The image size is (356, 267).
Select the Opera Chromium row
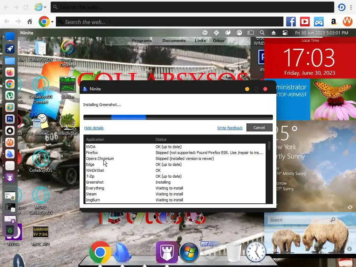[175, 159]
